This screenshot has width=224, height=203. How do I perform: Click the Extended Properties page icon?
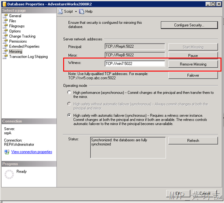coord(5,46)
